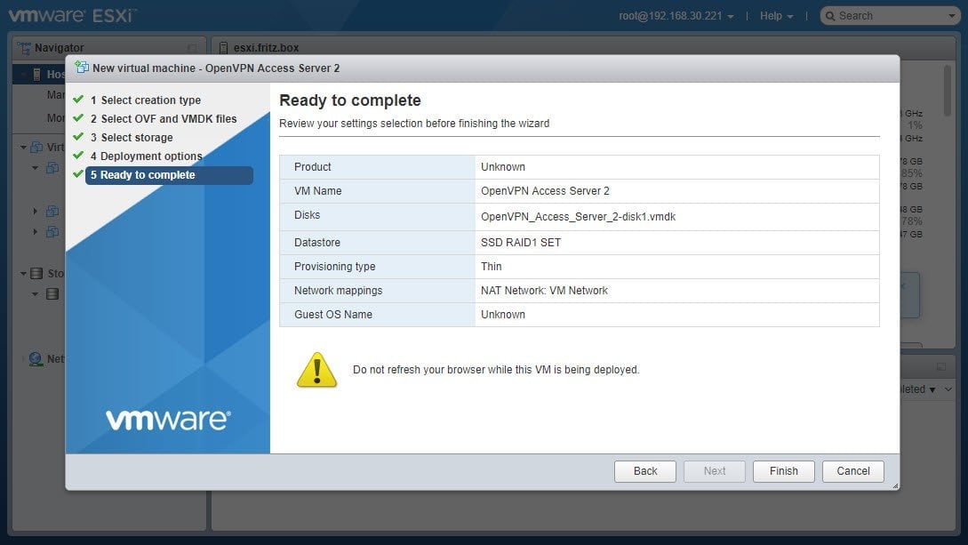Click the green checkmark beside Select storage
The width and height of the screenshot is (968, 545).
(x=79, y=137)
